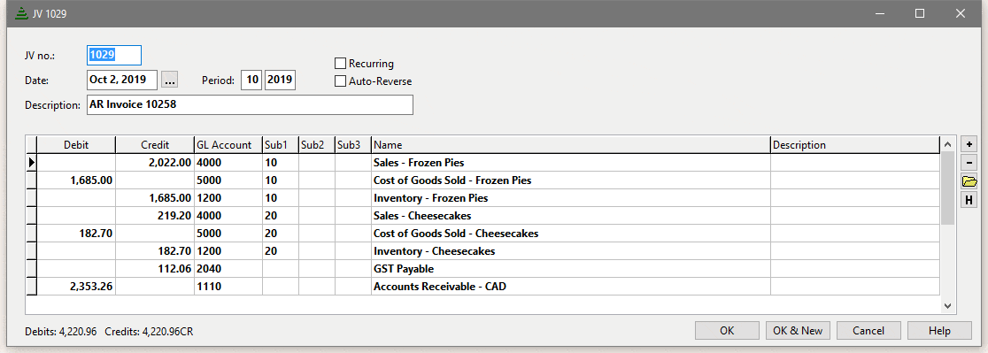Screen dimensions: 988x353
Task: Click the Sales - Frozen Pies name cell
Action: [x=571, y=162]
